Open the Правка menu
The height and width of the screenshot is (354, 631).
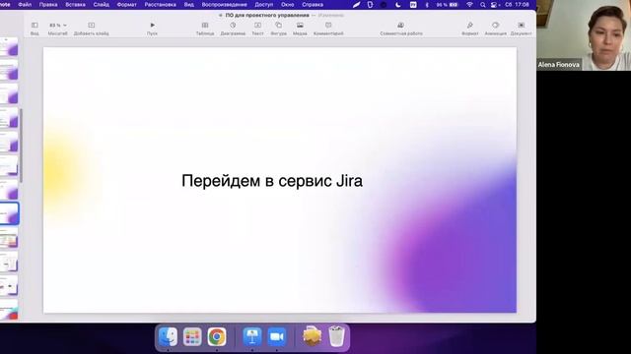pyautogui.click(x=48, y=4)
